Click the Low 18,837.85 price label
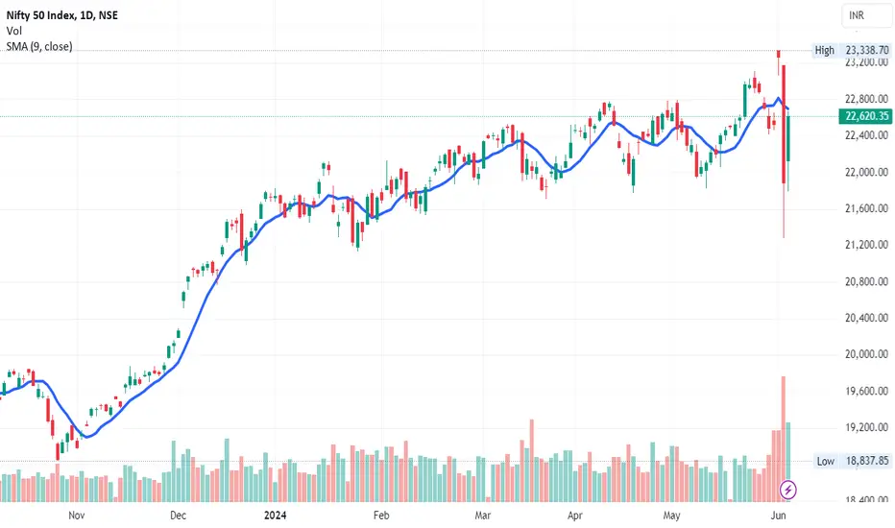The width and height of the screenshot is (895, 528). pyautogui.click(x=853, y=461)
